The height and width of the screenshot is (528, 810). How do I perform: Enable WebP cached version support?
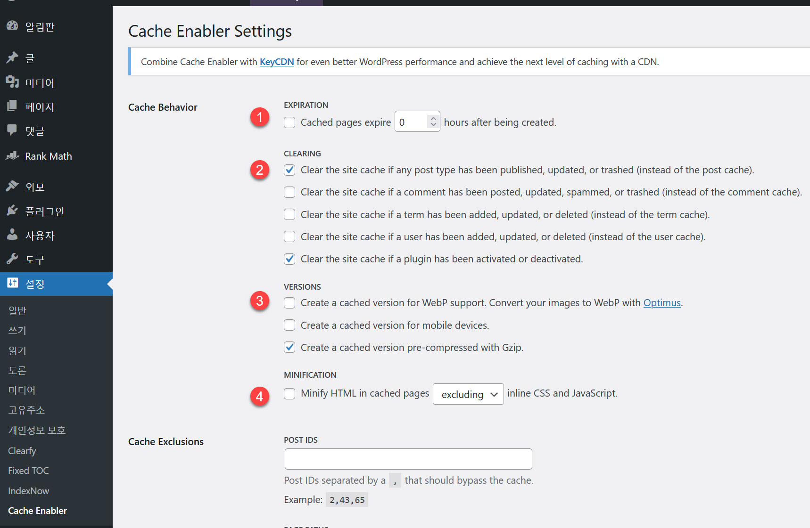pyautogui.click(x=289, y=303)
